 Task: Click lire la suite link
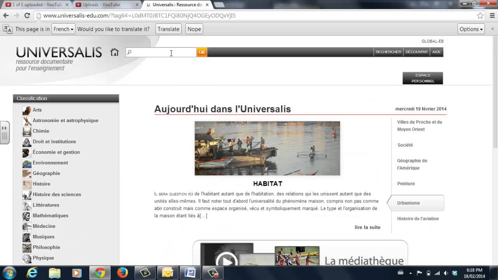(367, 227)
